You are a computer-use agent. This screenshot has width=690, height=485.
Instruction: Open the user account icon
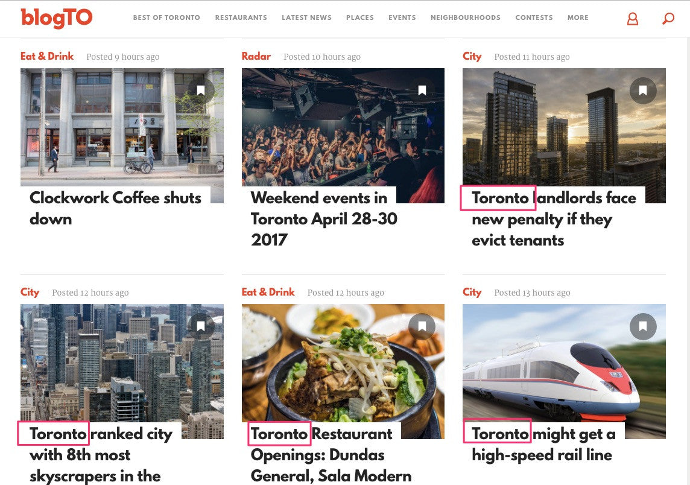pyautogui.click(x=632, y=19)
